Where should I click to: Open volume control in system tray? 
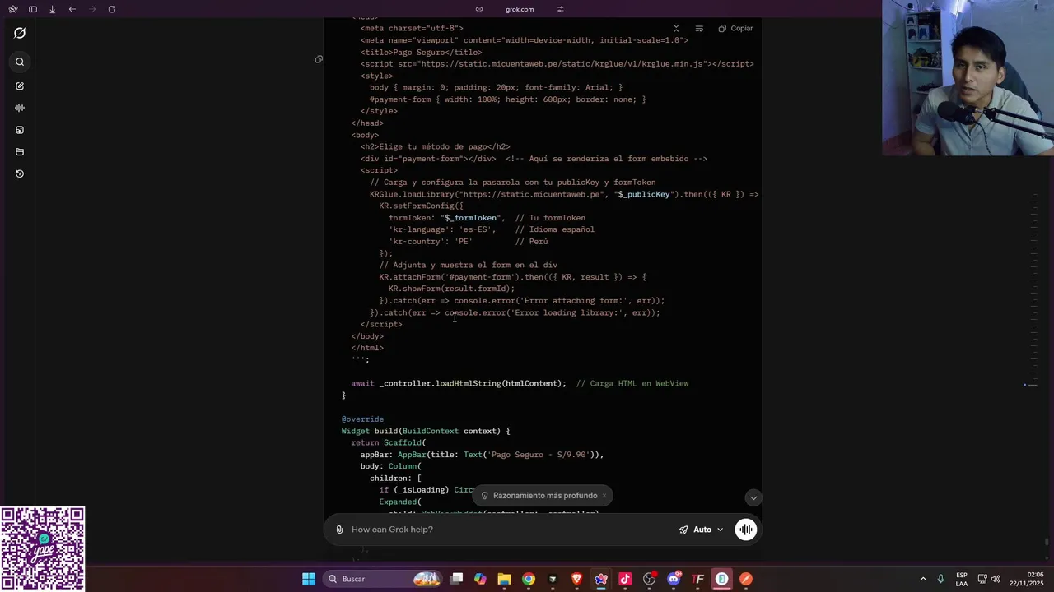(x=996, y=579)
